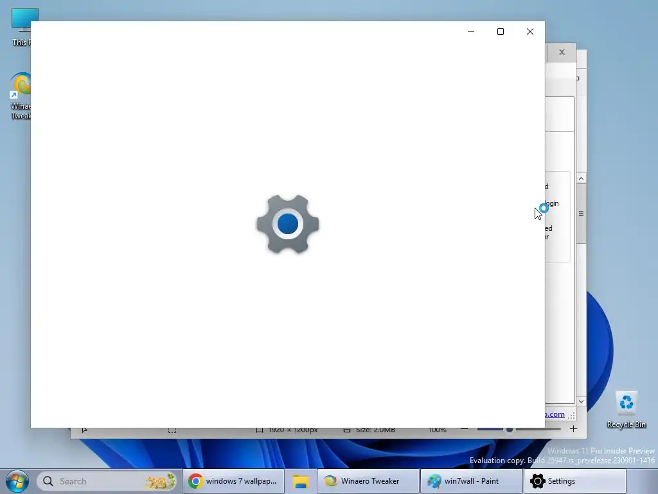Click the Paint zoom in plus button
This screenshot has width=658, height=494.
(x=573, y=429)
